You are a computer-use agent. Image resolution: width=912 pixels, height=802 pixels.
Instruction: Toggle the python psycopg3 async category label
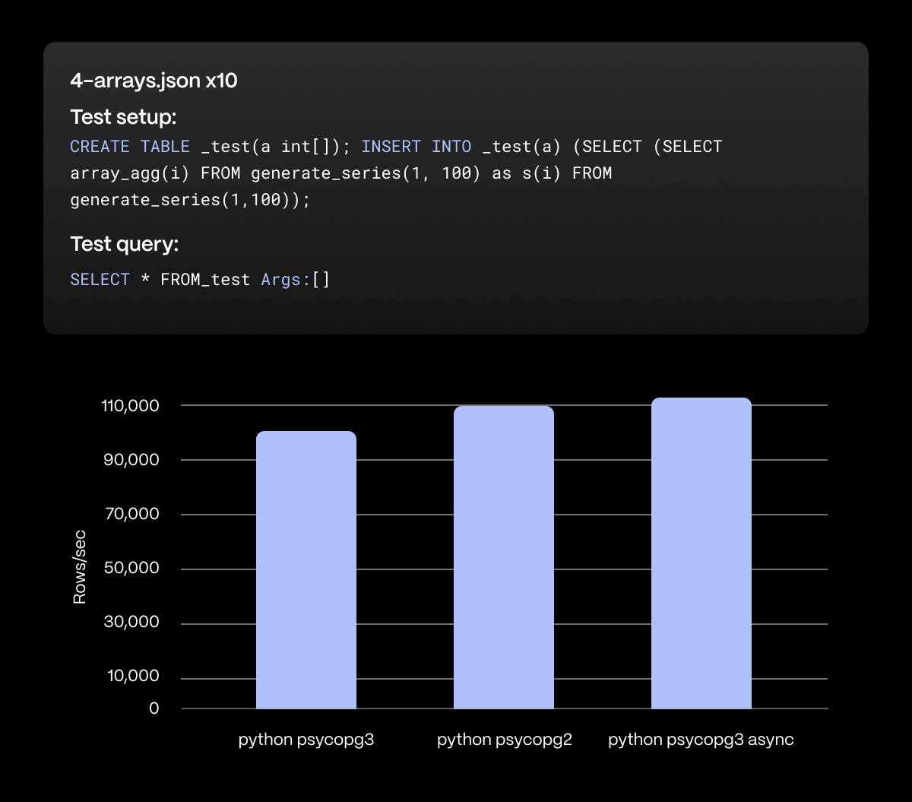coord(700,739)
